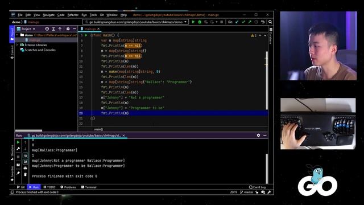Open the Structure side panel
This screenshot has width=364, height=205.
pos(12,152)
